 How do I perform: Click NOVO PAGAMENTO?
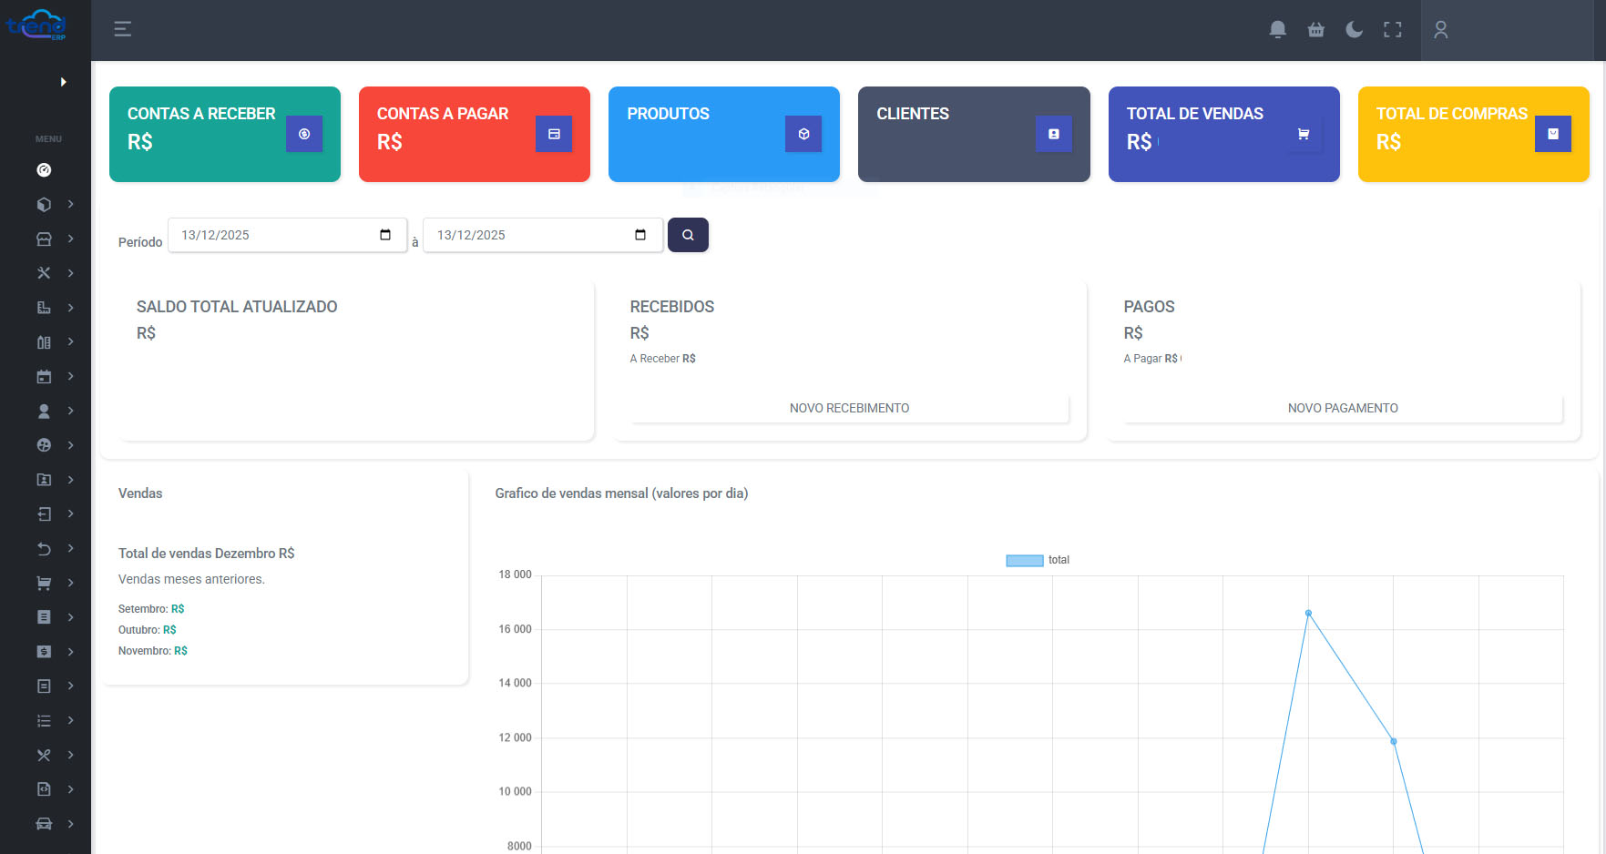[1343, 408]
